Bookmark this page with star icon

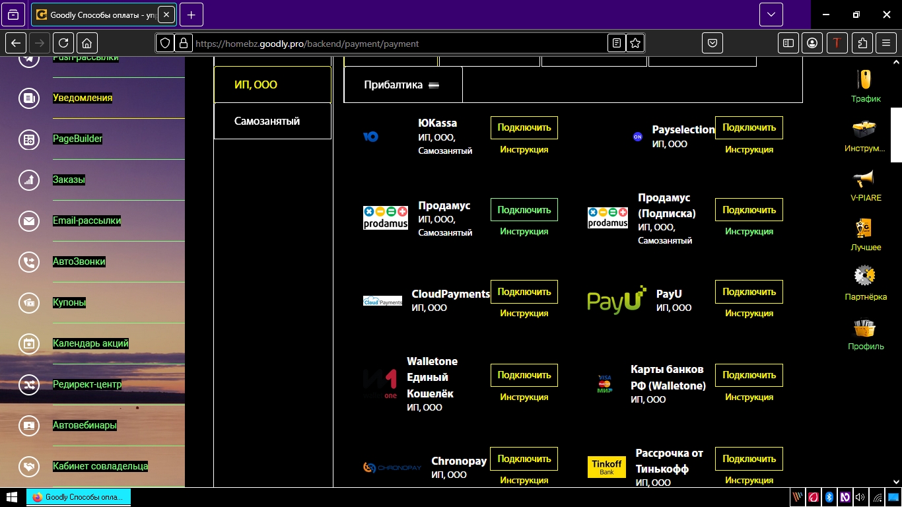tap(635, 43)
